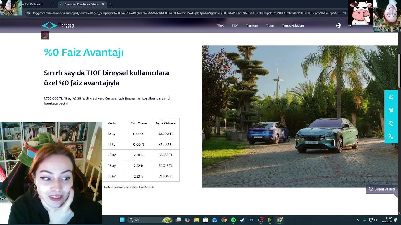Open a new browser tab
The height and width of the screenshot is (225, 401).
[x=111, y=4]
